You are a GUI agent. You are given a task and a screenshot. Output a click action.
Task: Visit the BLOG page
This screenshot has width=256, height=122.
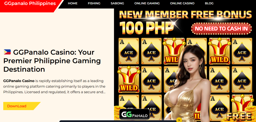[209, 3]
